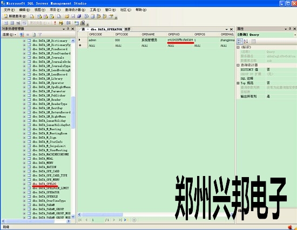Click the move to new row navigation icon
This screenshot has height=230, width=297.
click(126, 220)
